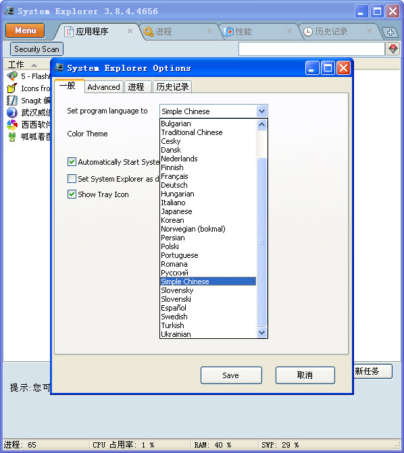This screenshot has height=453, width=404.
Task: Pick Finnish language option
Action: 208,167
